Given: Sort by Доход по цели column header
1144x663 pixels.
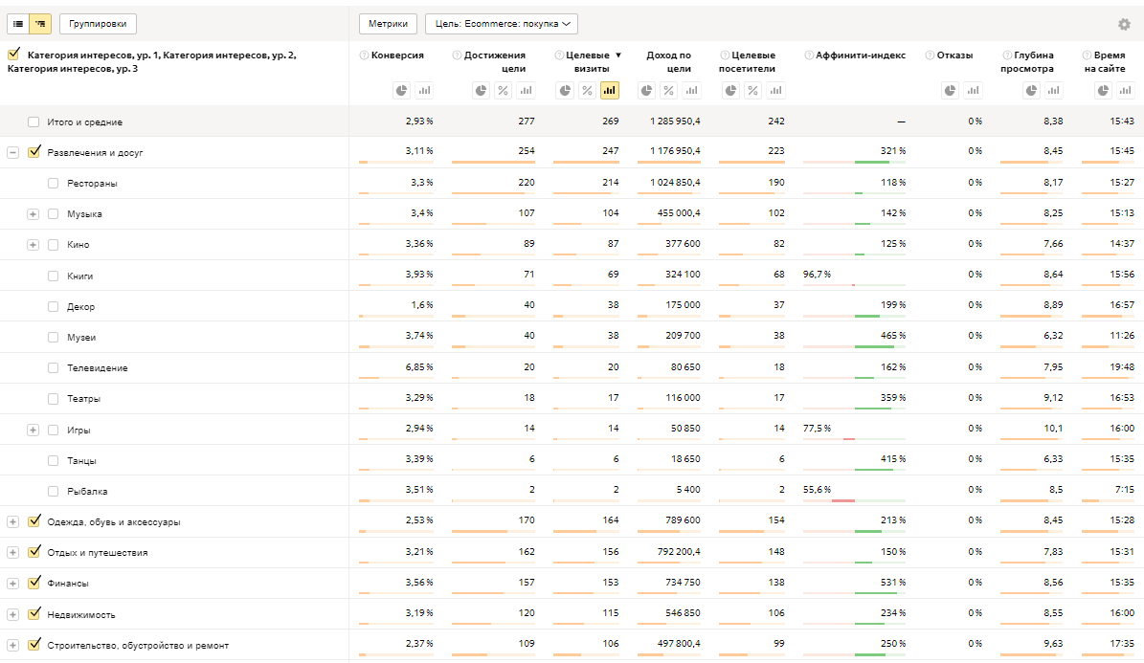Looking at the screenshot, I should tap(668, 61).
